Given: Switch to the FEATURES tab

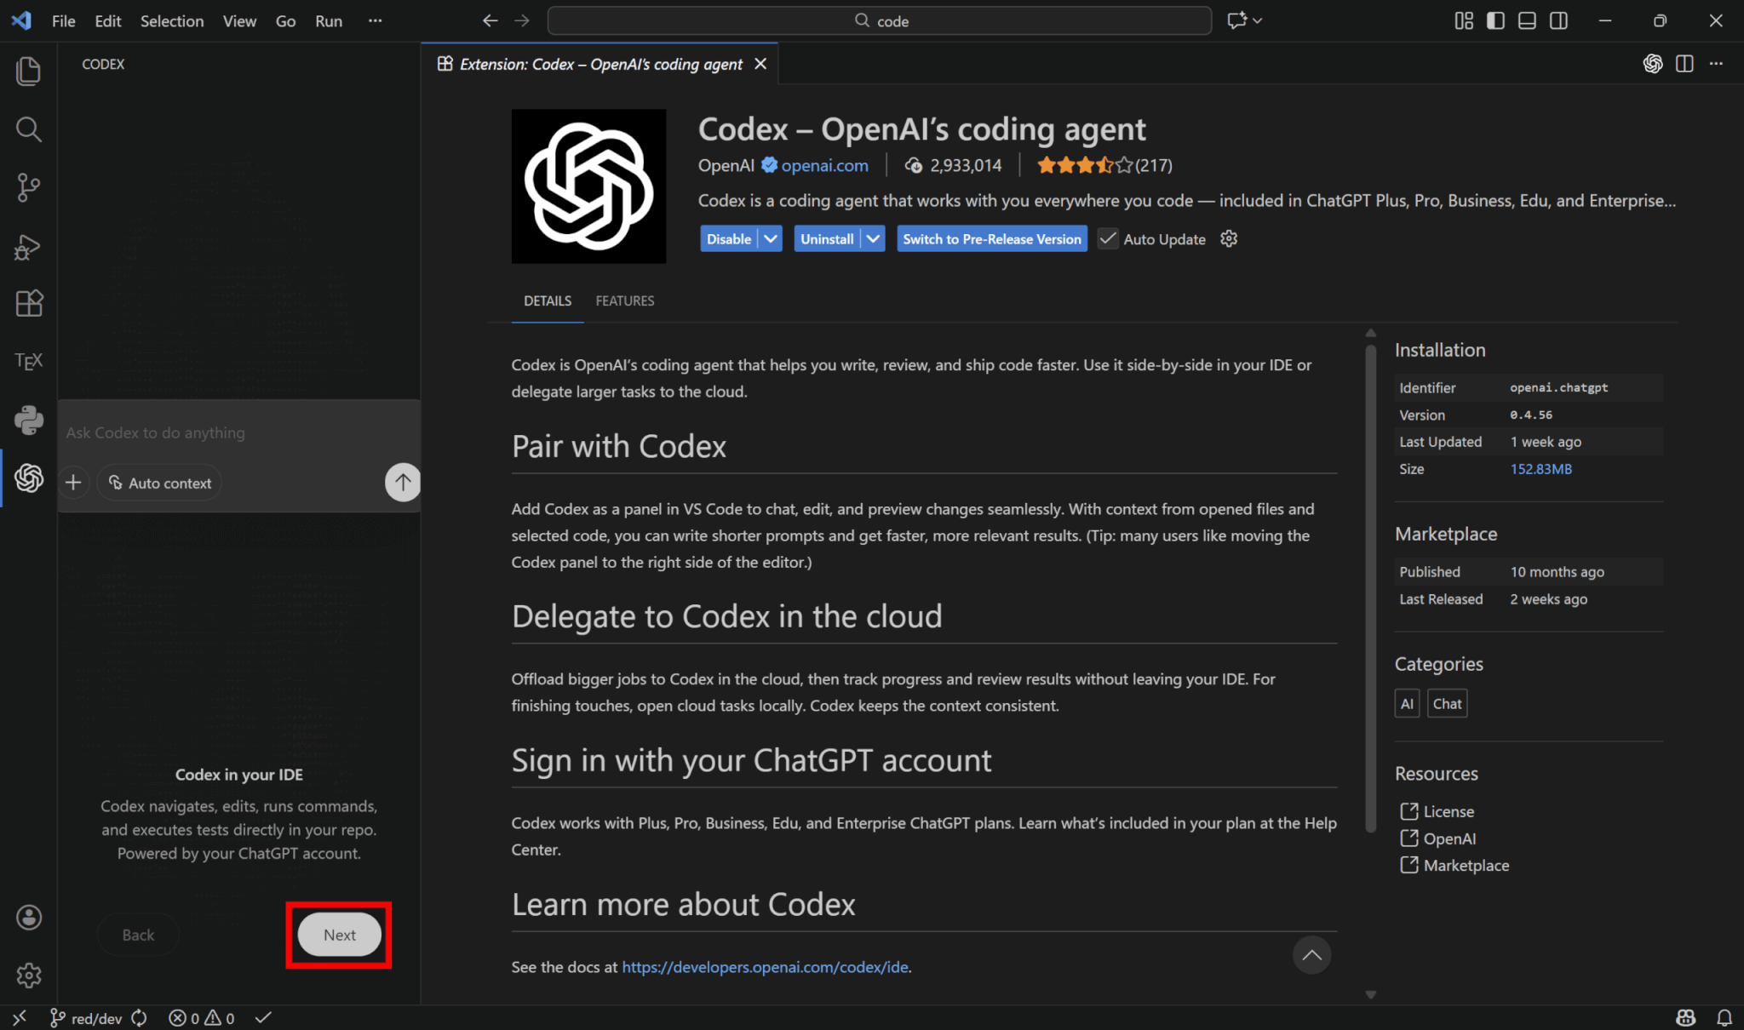Looking at the screenshot, I should (x=624, y=301).
